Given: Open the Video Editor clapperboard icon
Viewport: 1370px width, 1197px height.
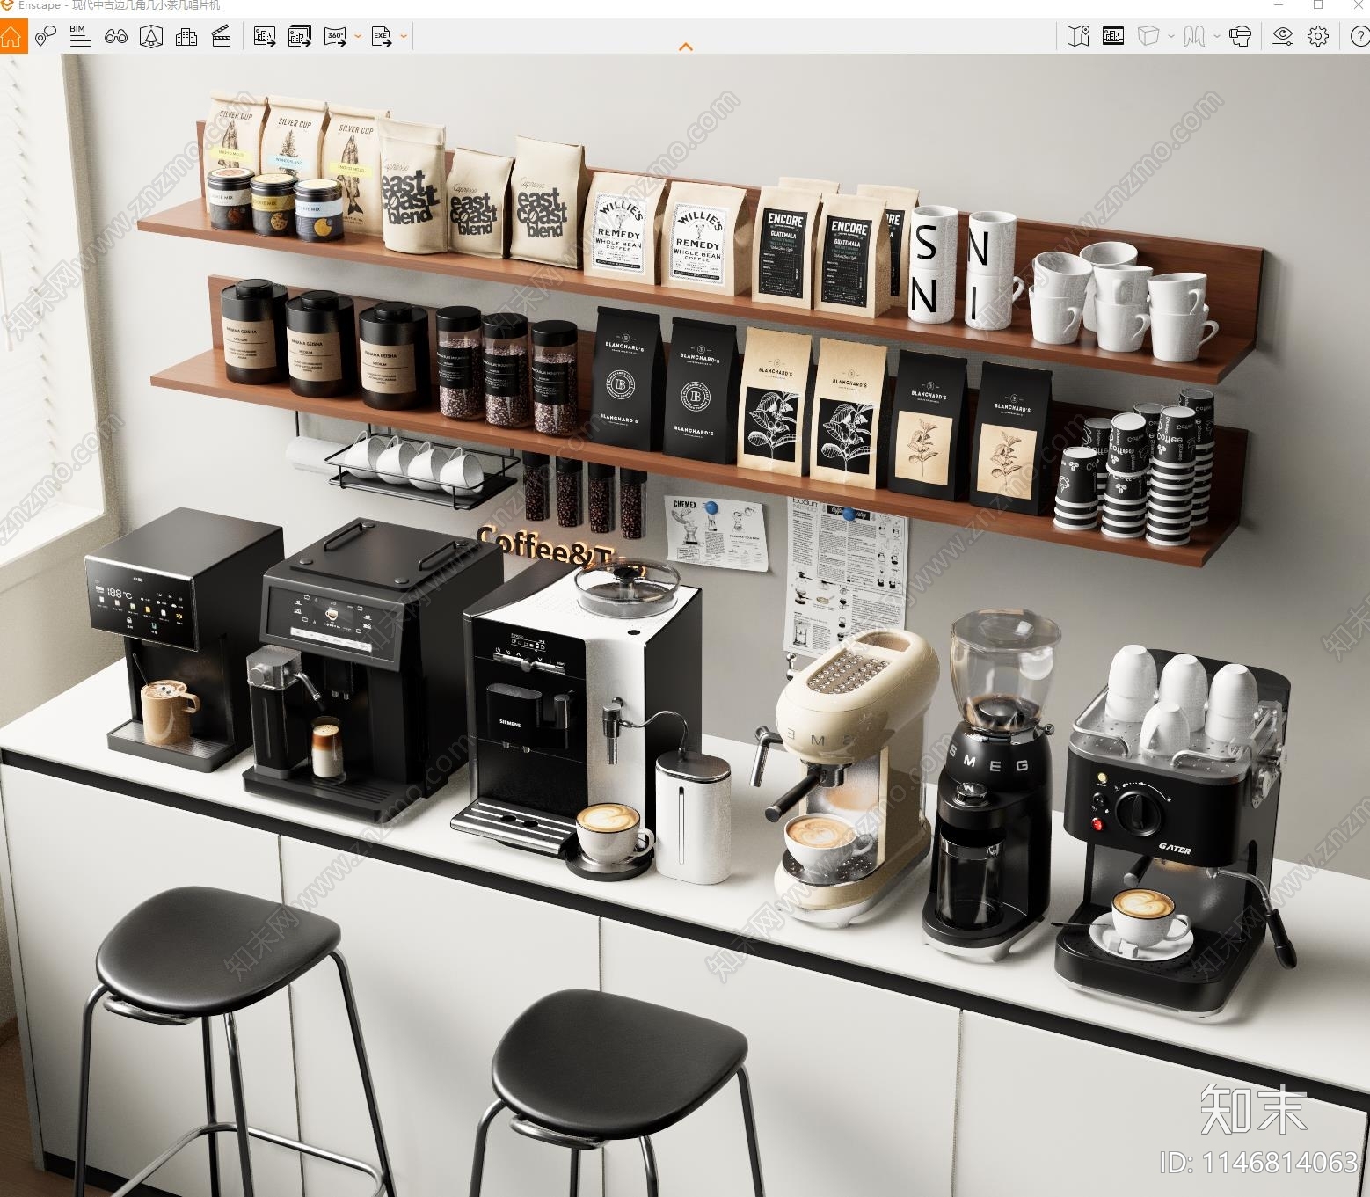Looking at the screenshot, I should click(222, 37).
